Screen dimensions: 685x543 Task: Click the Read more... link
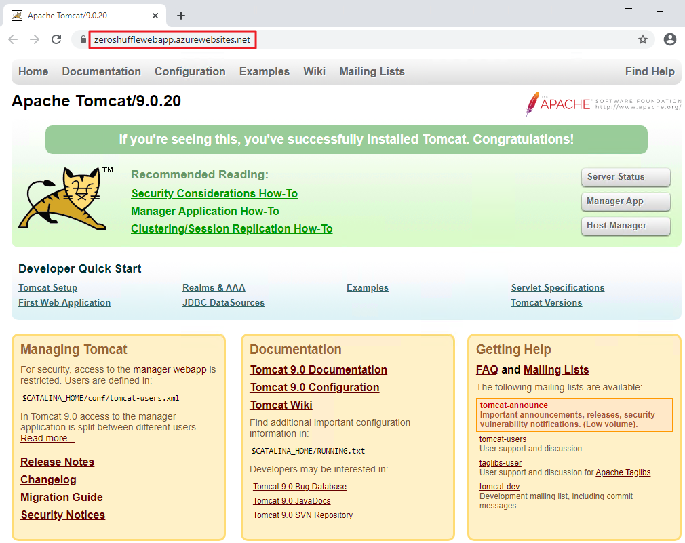pos(47,438)
